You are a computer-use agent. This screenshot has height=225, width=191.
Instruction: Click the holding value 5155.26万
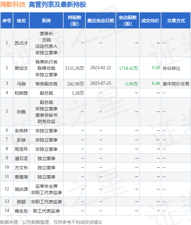[74, 68]
